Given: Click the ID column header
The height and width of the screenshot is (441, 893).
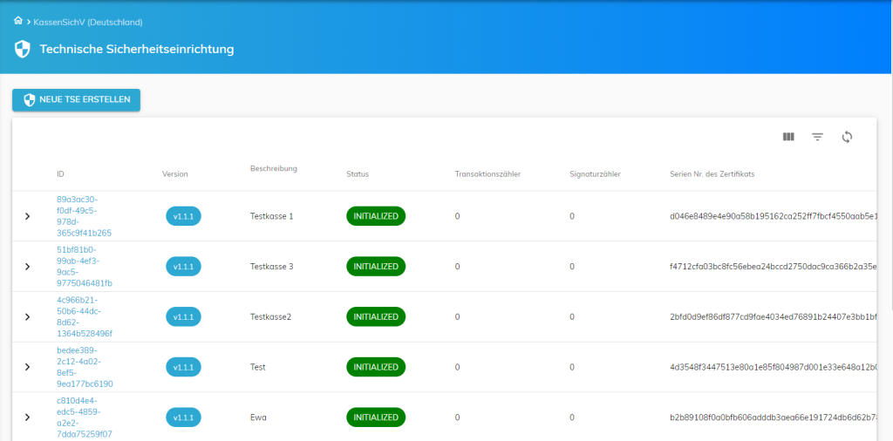Looking at the screenshot, I should point(60,173).
